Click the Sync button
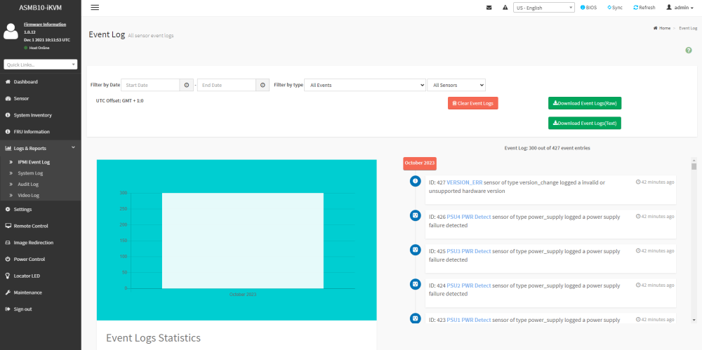 click(615, 8)
